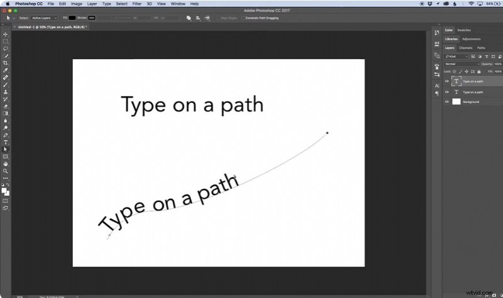This screenshot has width=503, height=298.
Task: Select the Horizontal Type tool
Action: [6, 142]
